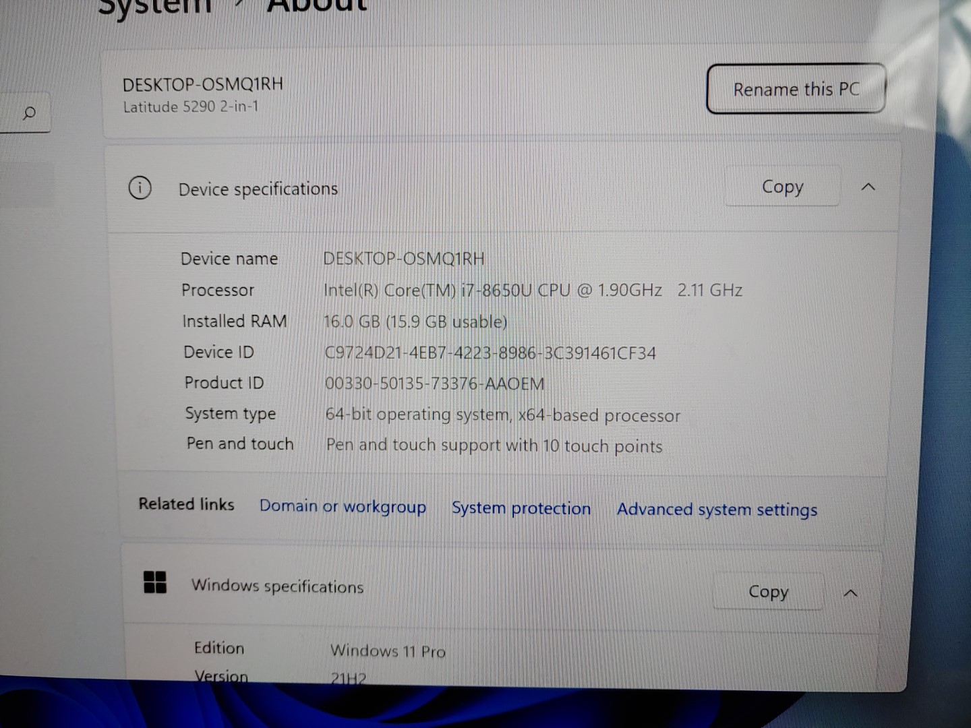Open System protection link
The width and height of the screenshot is (971, 728).
coord(521,508)
